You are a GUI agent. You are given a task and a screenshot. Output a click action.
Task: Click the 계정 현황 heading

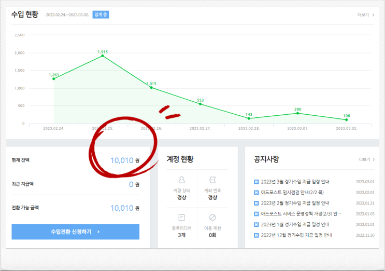coord(180,159)
